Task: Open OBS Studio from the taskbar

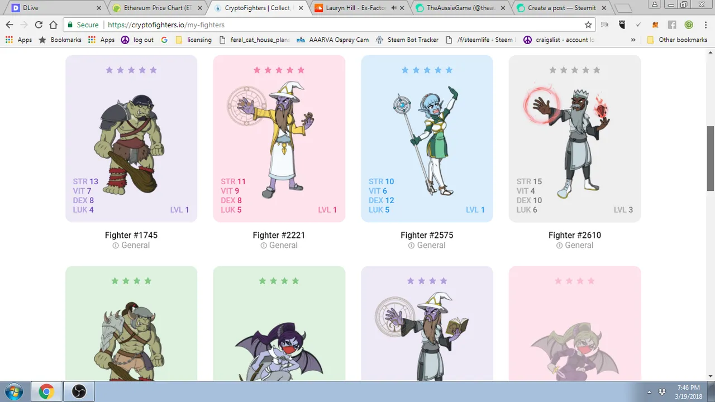Action: (79, 391)
